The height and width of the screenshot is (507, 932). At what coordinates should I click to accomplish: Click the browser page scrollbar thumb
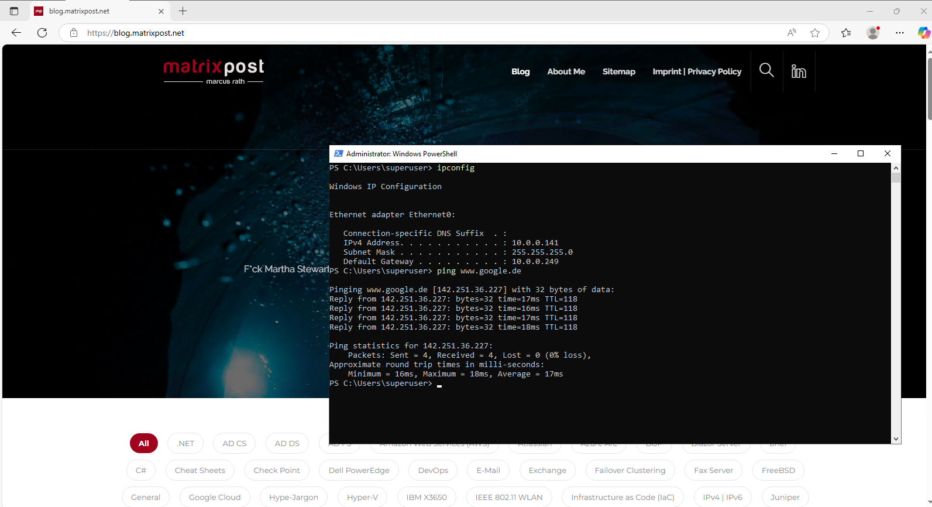(929, 88)
